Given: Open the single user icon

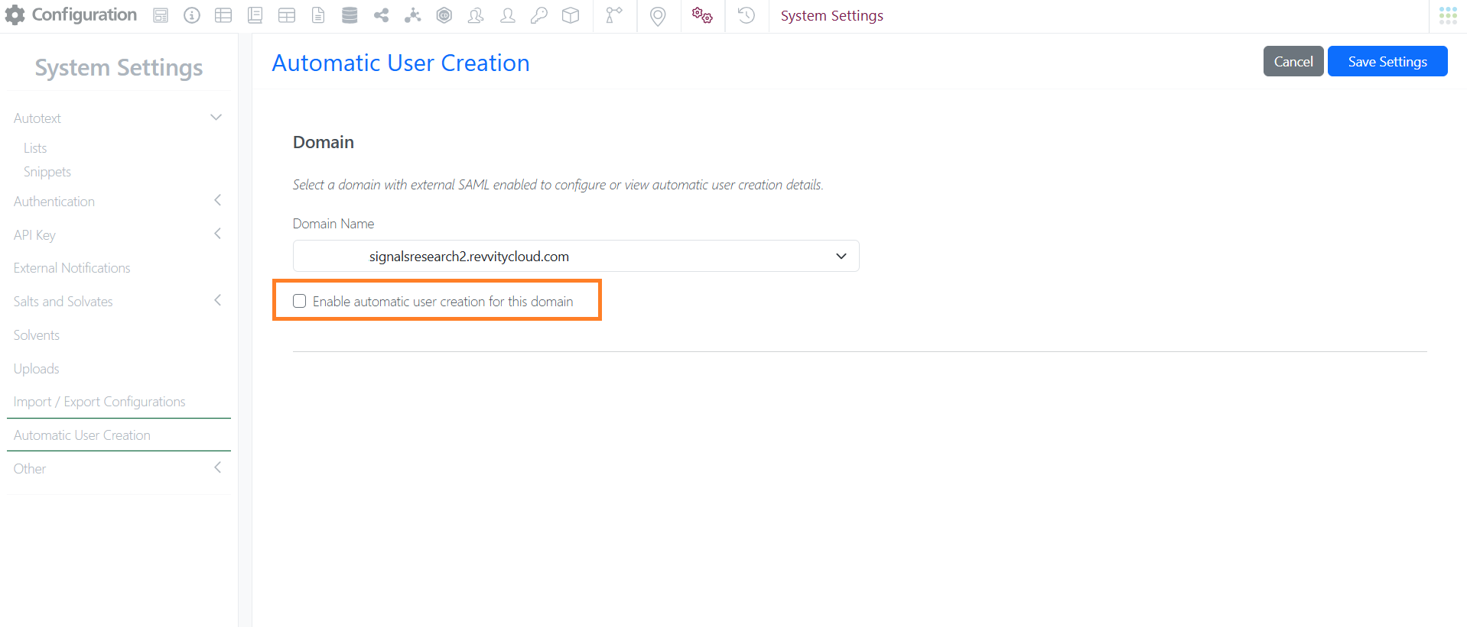Looking at the screenshot, I should coord(508,15).
